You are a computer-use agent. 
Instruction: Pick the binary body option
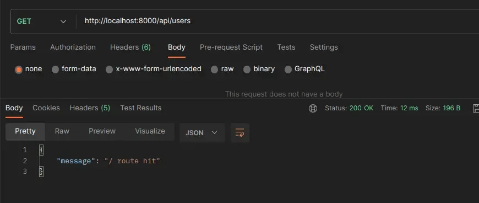point(247,70)
